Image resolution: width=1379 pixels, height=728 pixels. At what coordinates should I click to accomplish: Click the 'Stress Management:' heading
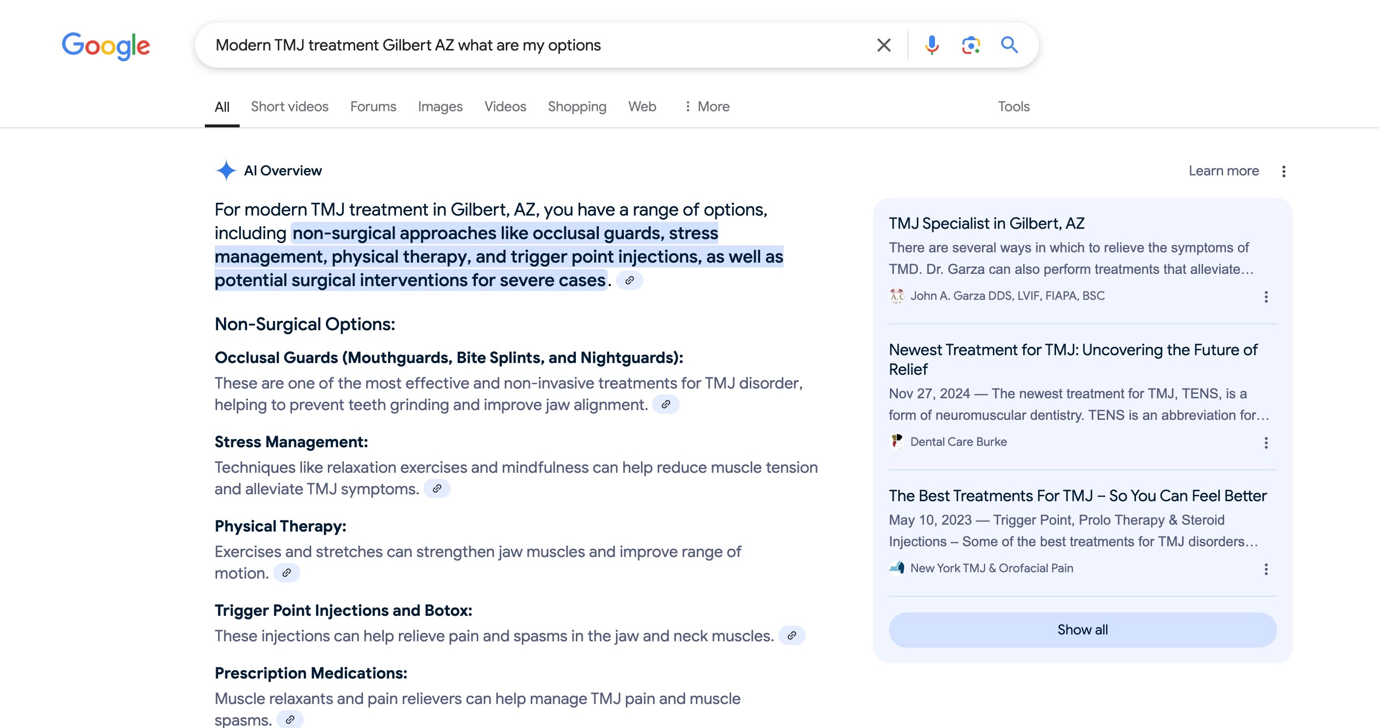tap(291, 441)
